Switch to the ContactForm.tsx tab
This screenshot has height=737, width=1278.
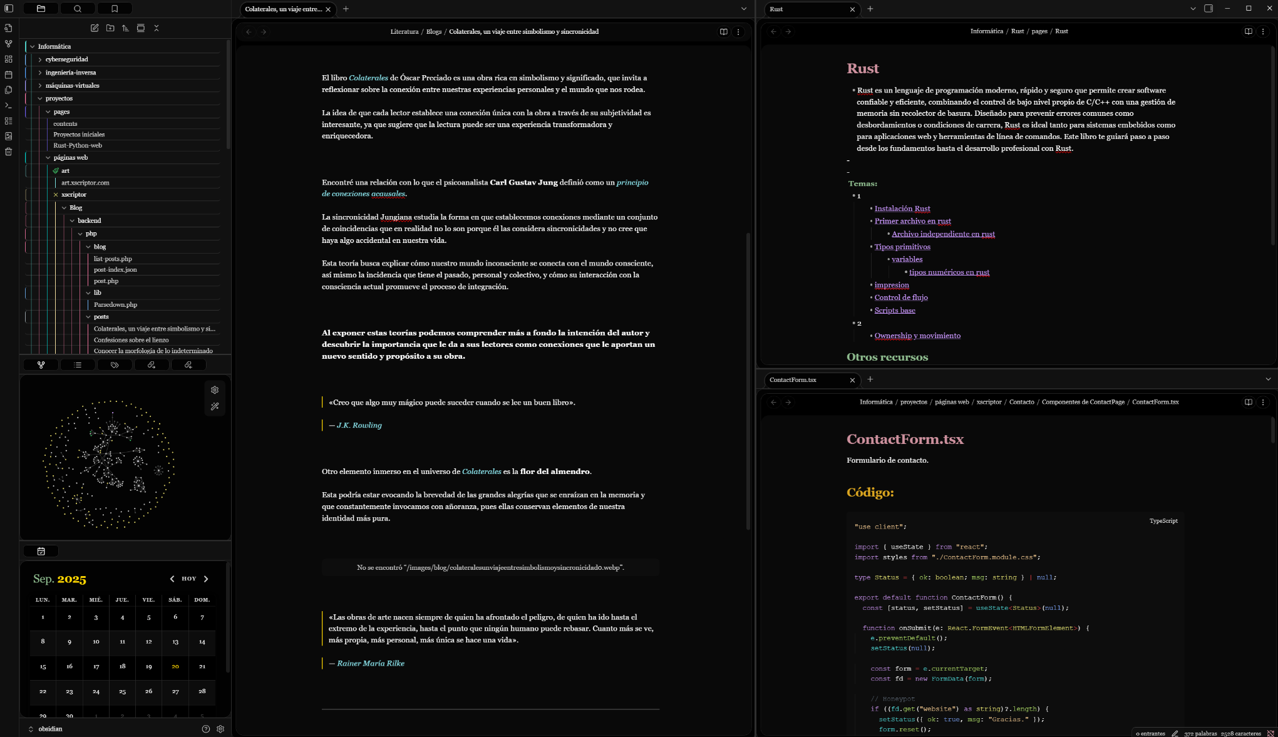(x=792, y=380)
